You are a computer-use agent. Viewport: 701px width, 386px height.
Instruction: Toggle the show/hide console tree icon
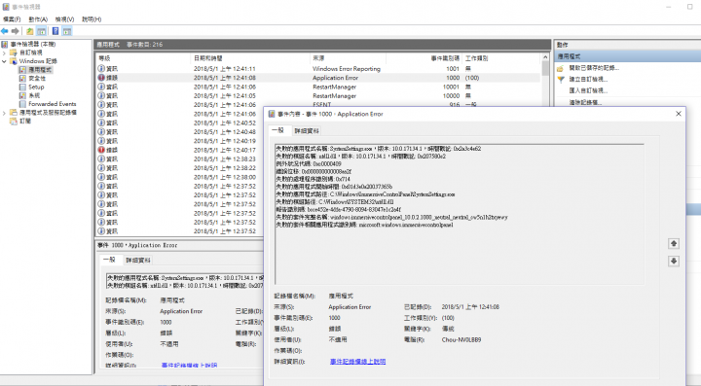[41, 31]
